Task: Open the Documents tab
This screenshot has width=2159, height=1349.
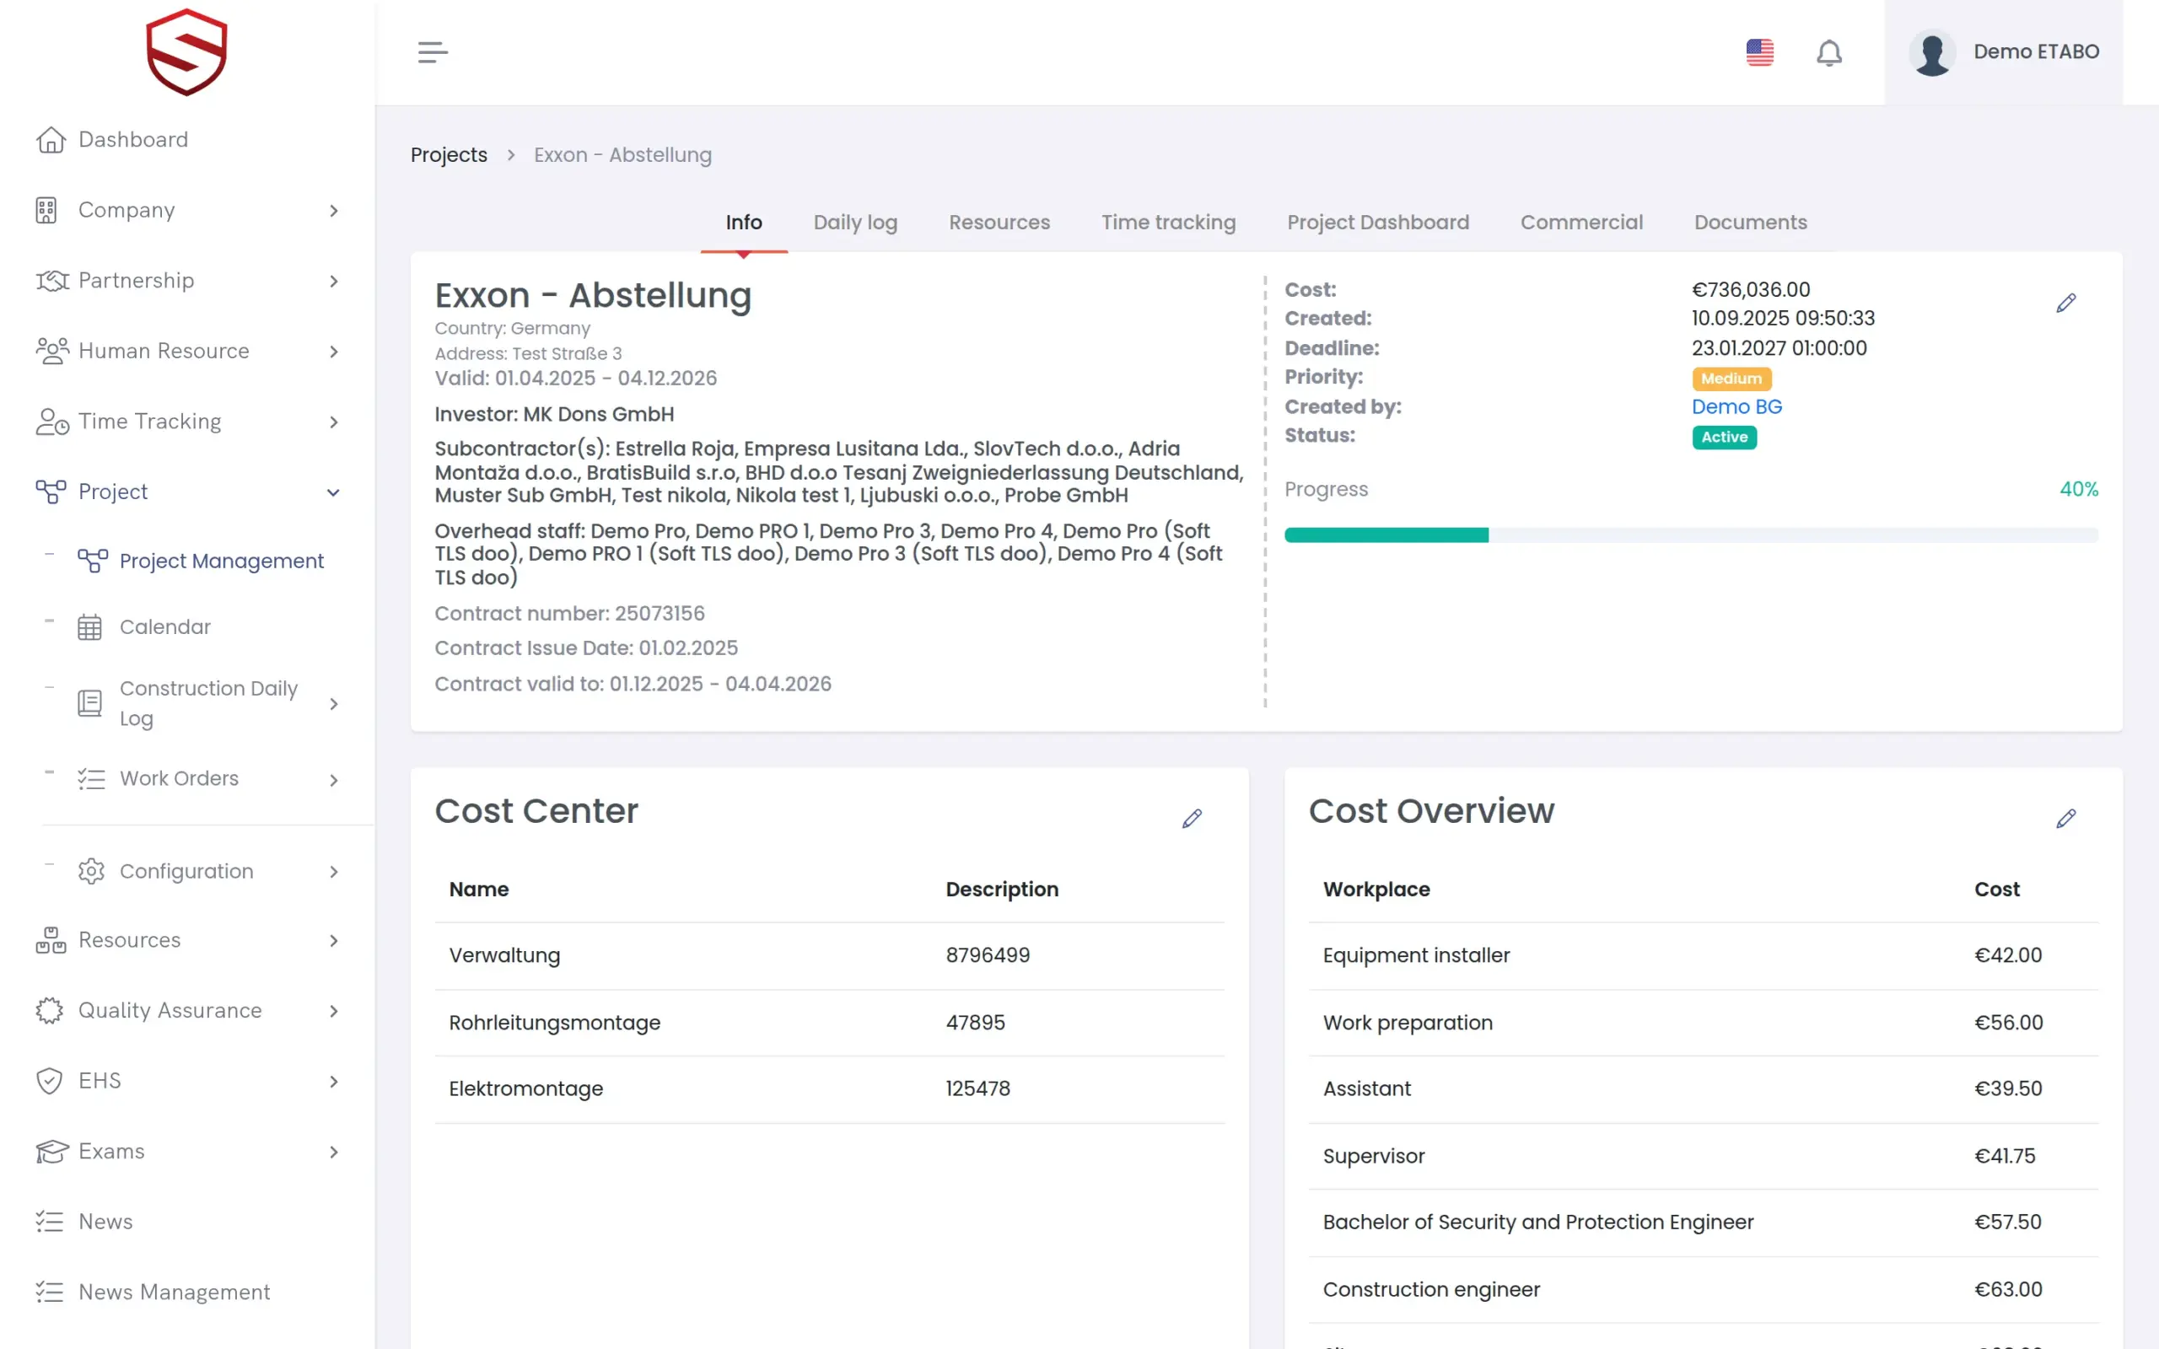Action: [x=1751, y=222]
